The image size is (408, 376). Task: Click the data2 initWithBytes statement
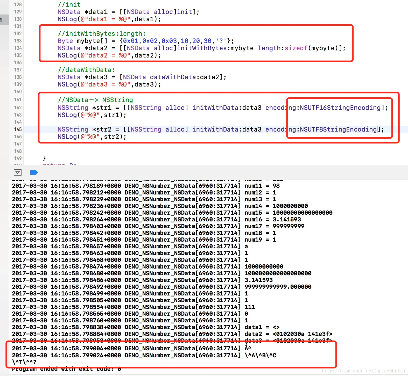click(202, 48)
